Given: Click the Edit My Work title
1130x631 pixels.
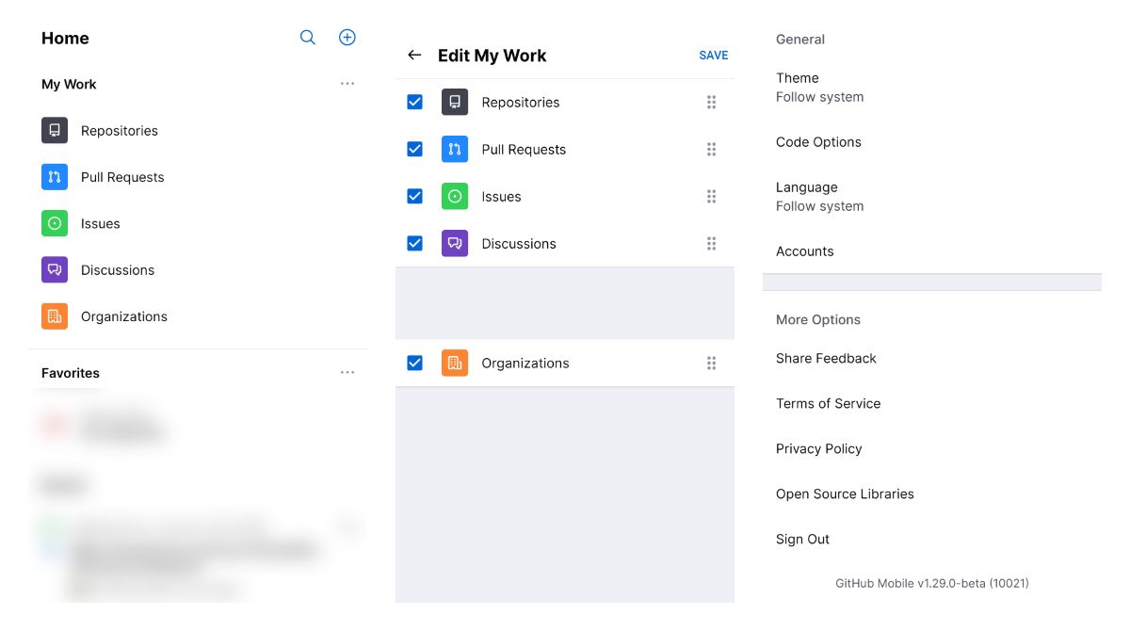Looking at the screenshot, I should pos(492,56).
